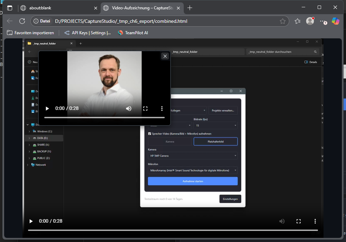Open Einstellungen in the recorder dialog
This screenshot has height=242, width=346.
coord(230,199)
